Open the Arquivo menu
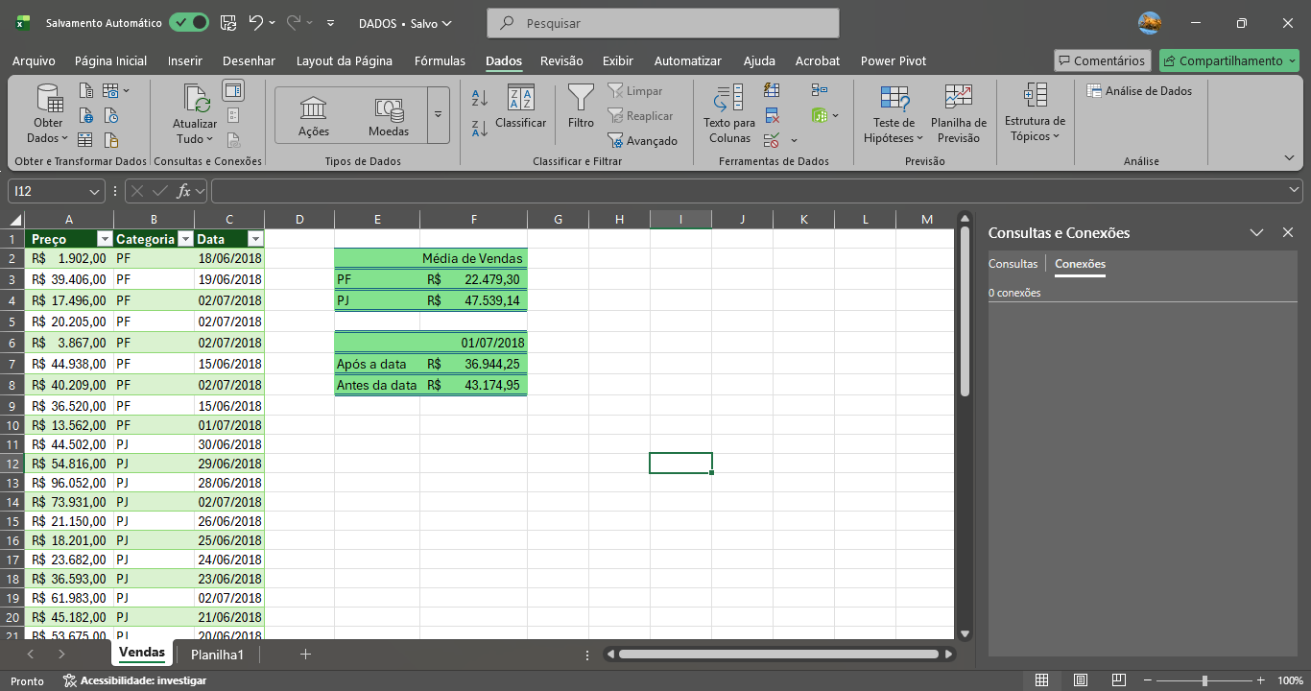Viewport: 1311px width, 691px height. click(34, 60)
